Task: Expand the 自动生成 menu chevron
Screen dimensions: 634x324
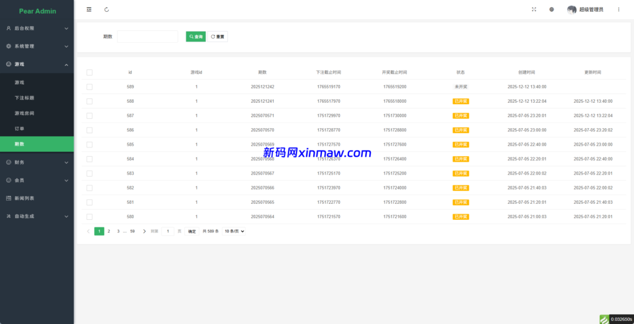Action: (x=66, y=216)
